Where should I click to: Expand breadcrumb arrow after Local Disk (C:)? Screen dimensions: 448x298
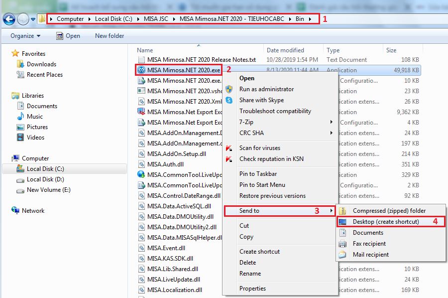point(138,19)
